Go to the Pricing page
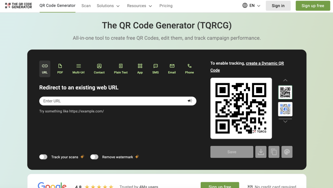Screen dimensions: 333x188 coord(166,6)
